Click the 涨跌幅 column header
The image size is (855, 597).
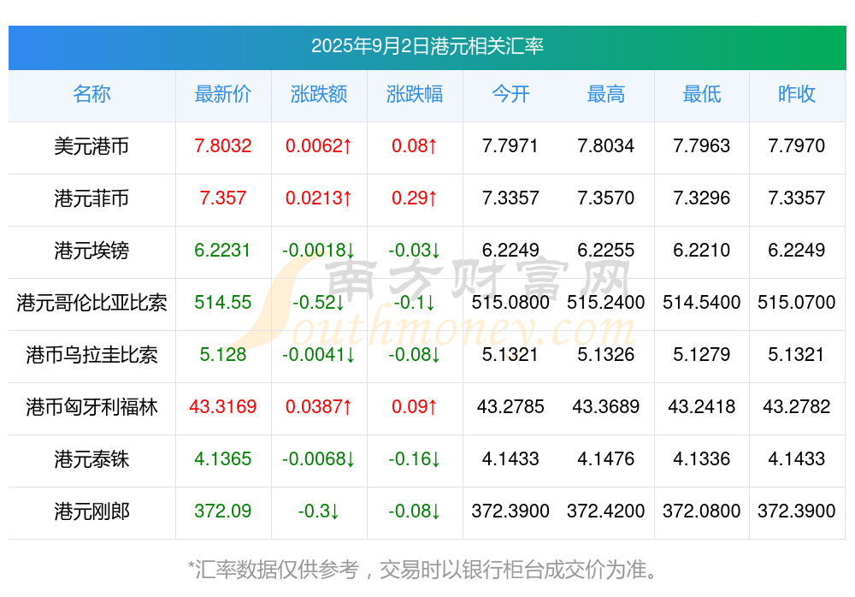click(415, 94)
